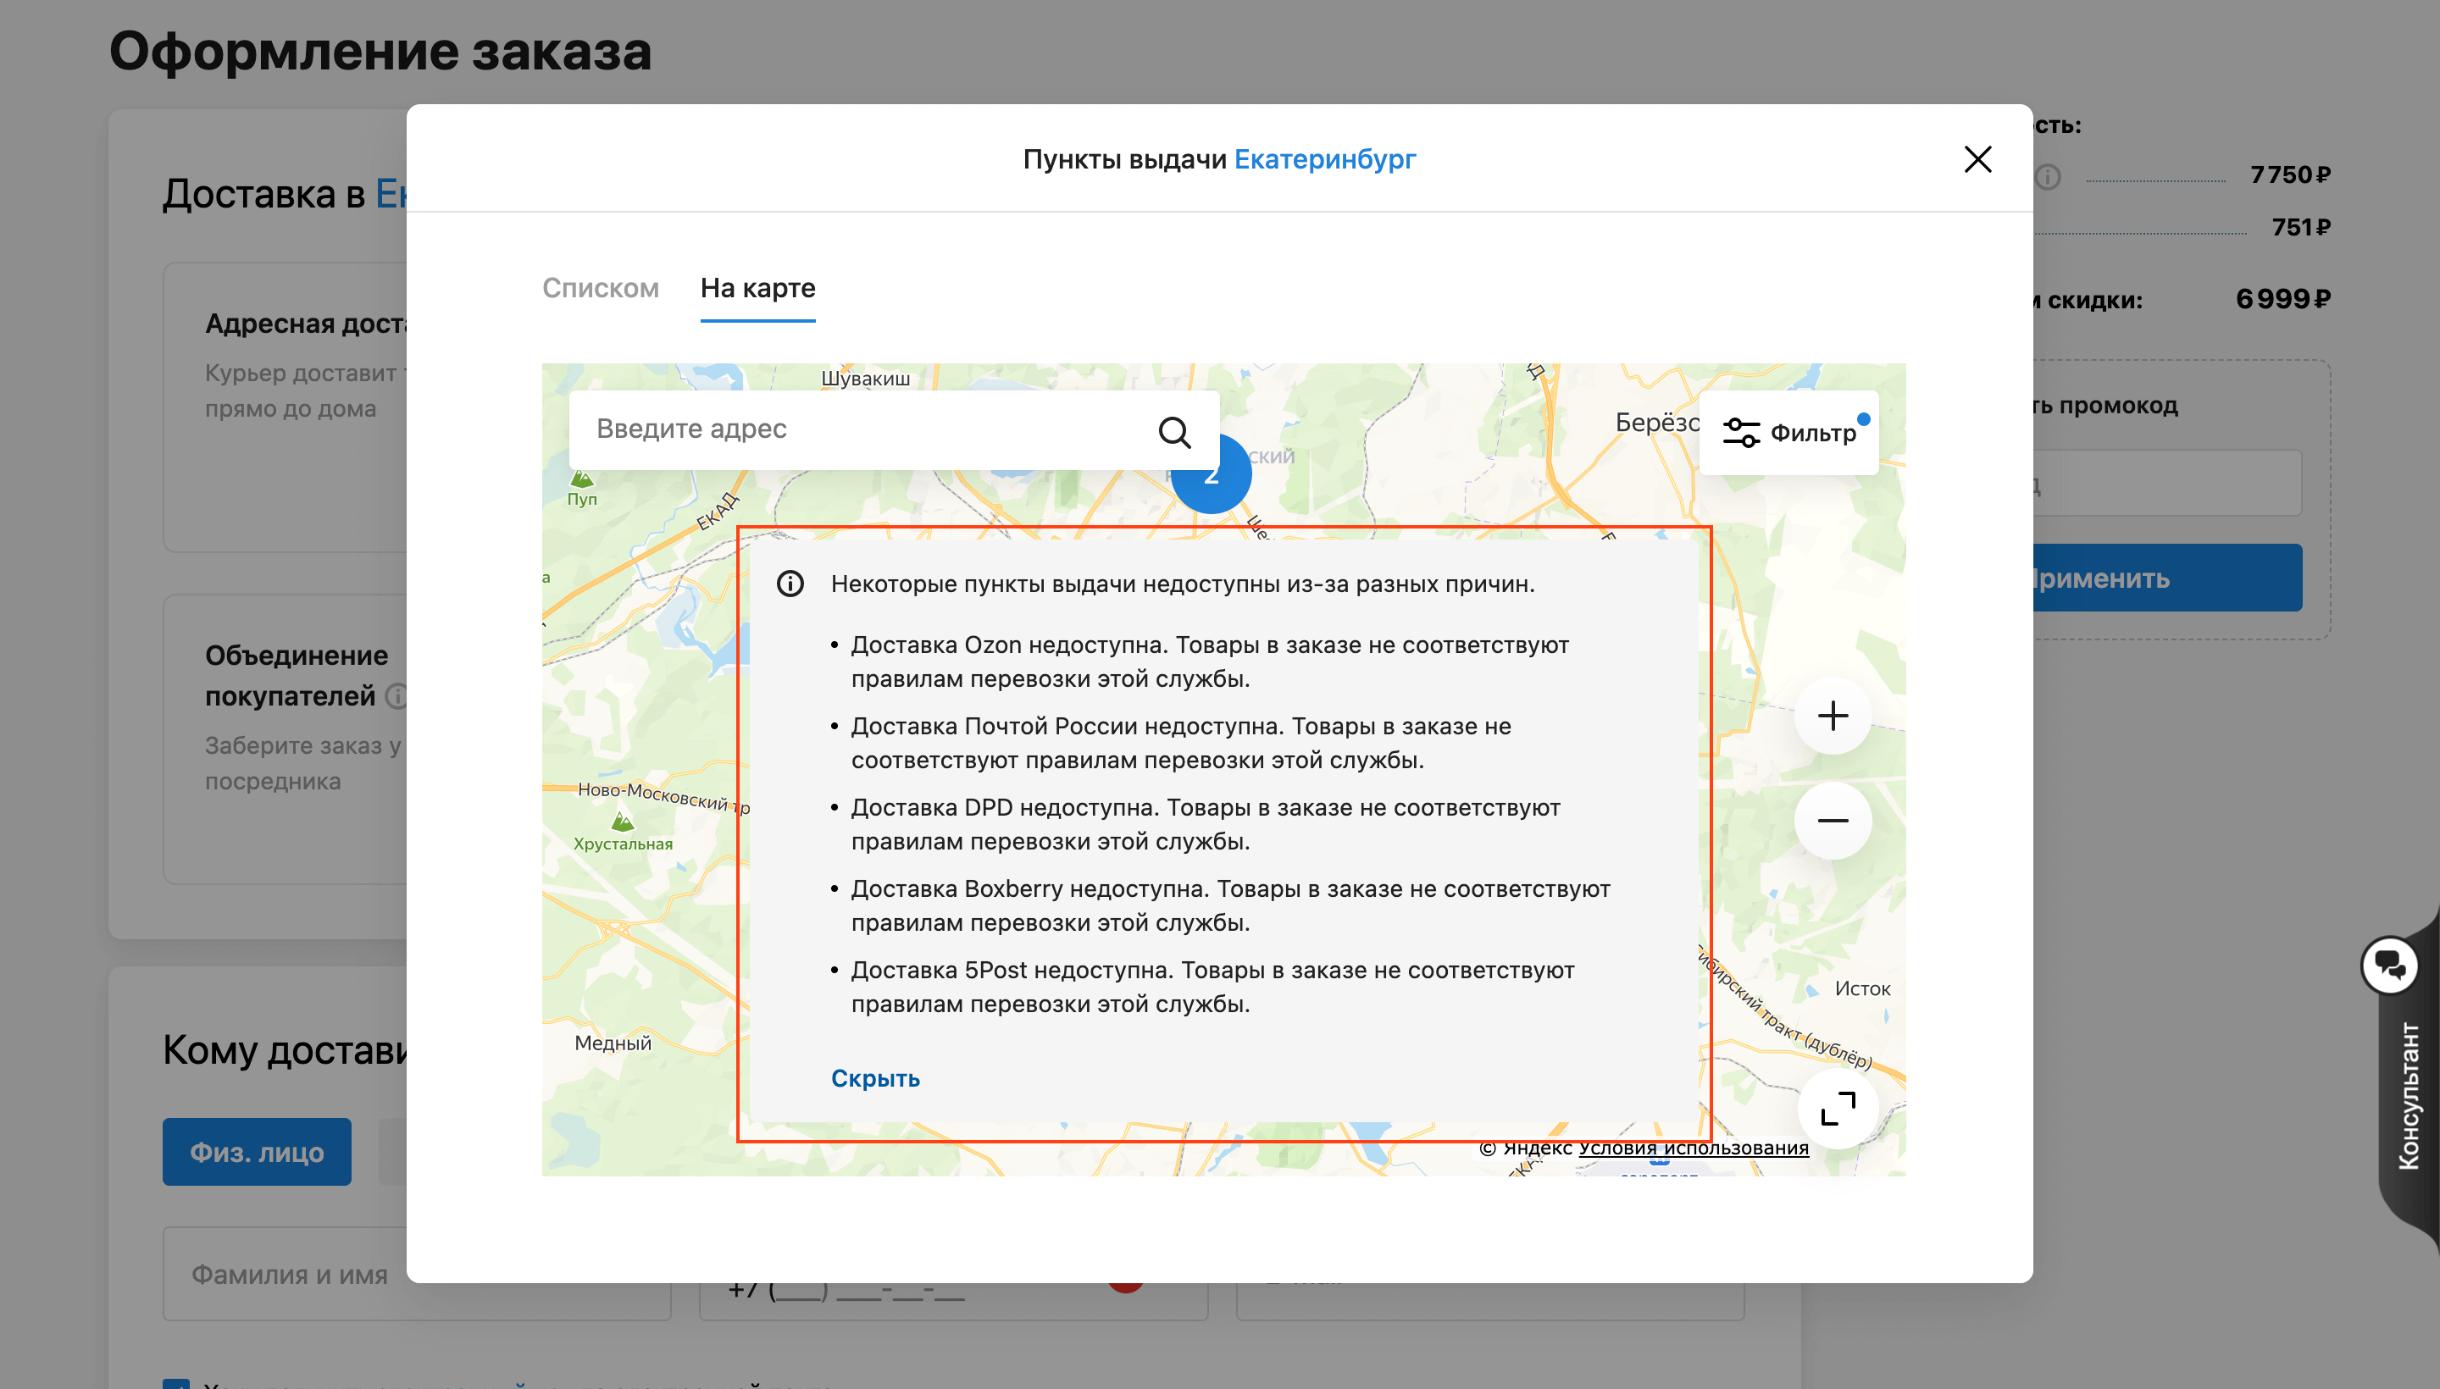Screen dimensions: 2440x1389
Task: Open the Фильтр panel
Action: [1789, 433]
